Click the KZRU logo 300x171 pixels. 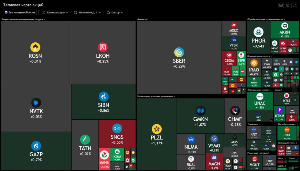[117, 152]
